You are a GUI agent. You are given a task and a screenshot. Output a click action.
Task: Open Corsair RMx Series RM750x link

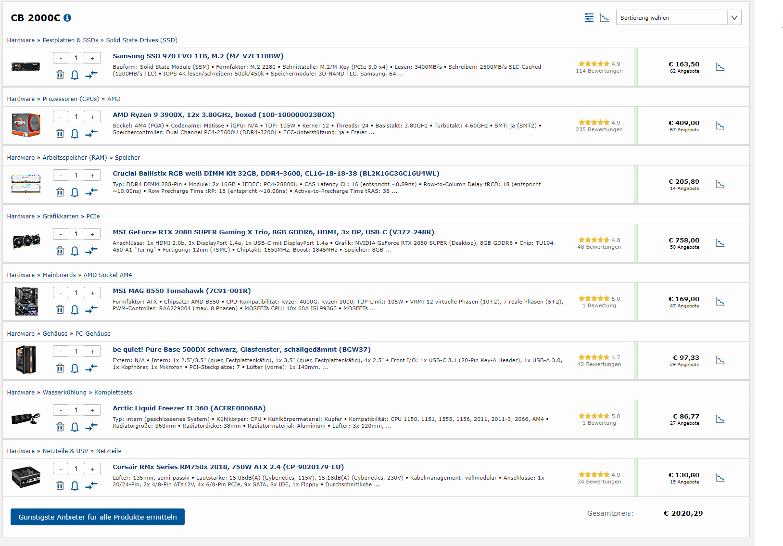[228, 467]
